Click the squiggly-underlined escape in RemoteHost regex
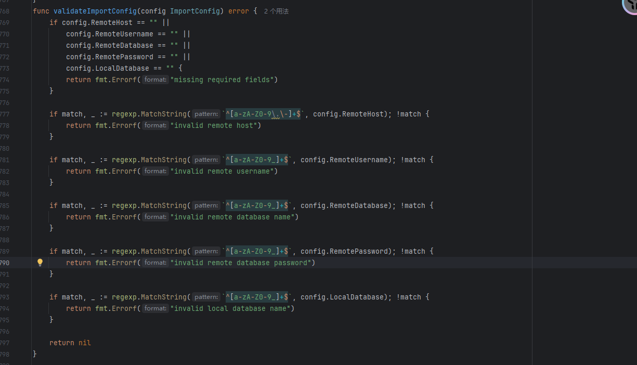This screenshot has width=637, height=365. point(276,114)
